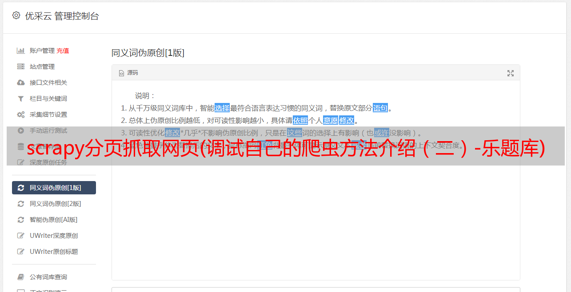Click the funnel icon for 栏目与关键词
Screen dimensions: 571x292
click(x=20, y=99)
